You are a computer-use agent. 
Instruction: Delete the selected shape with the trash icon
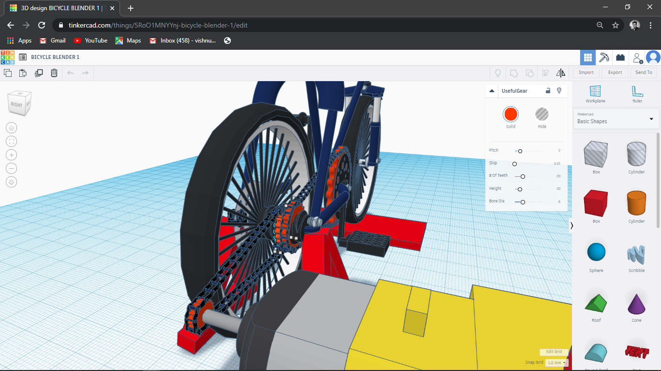pyautogui.click(x=54, y=73)
